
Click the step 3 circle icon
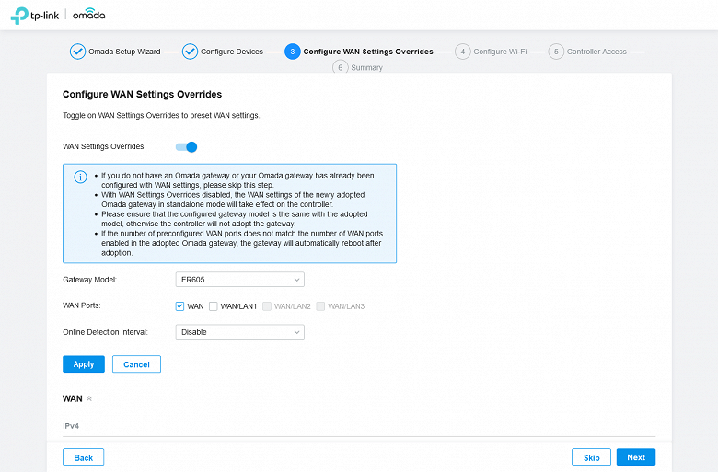click(293, 52)
